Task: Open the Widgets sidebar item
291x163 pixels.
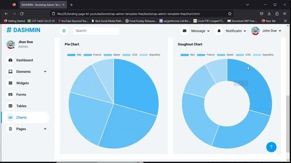Action: pyautogui.click(x=25, y=83)
